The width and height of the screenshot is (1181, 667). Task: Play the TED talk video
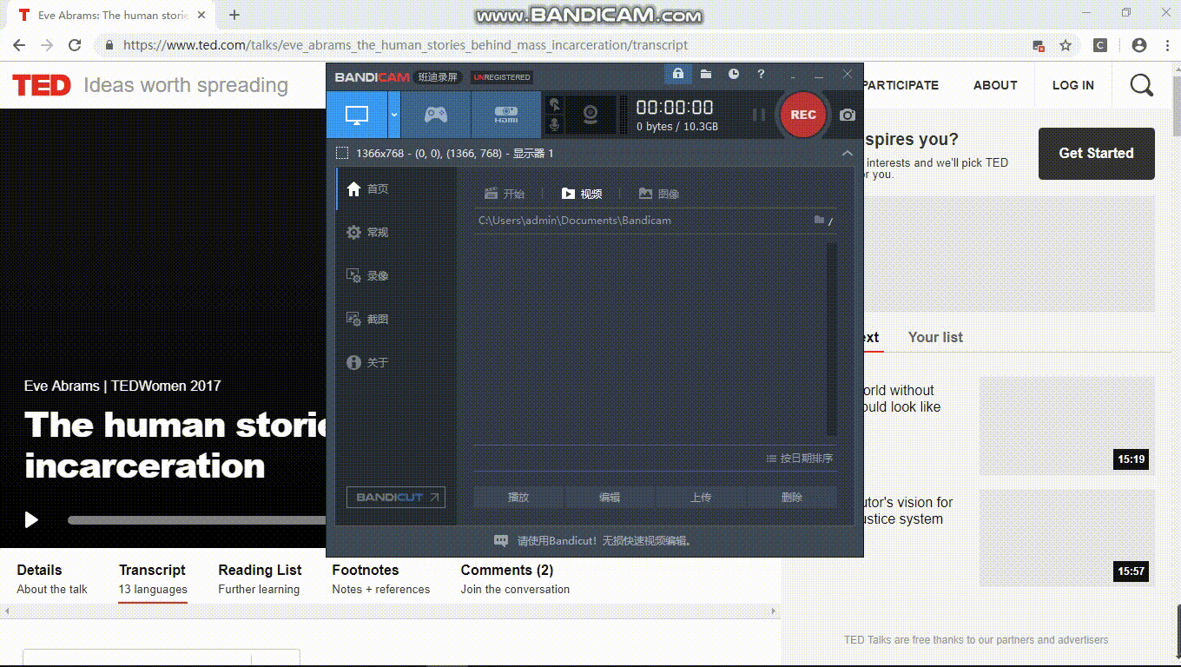31,519
